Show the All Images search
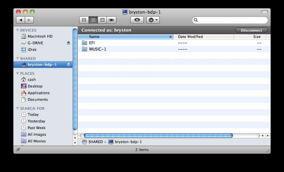The image size is (284, 172). point(43,135)
